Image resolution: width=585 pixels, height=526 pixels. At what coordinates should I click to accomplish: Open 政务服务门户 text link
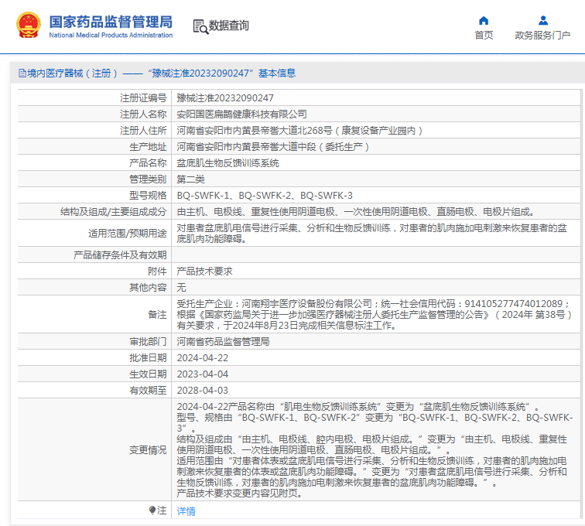coord(542,36)
